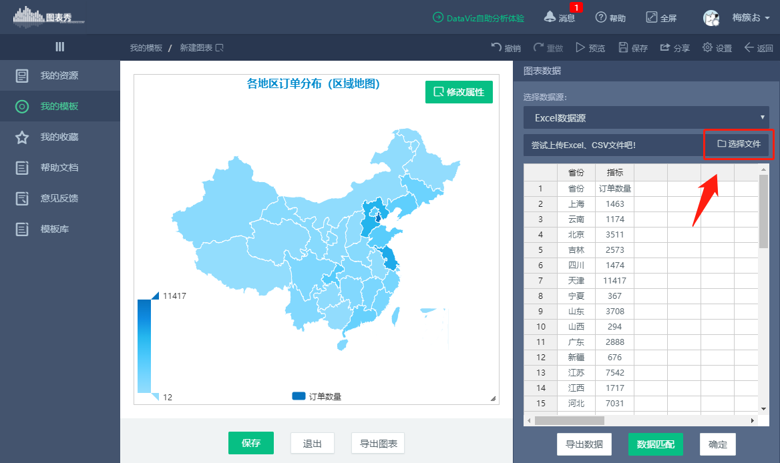Click the table's scroll up arrow
Image resolution: width=780 pixels, height=463 pixels.
pos(763,169)
